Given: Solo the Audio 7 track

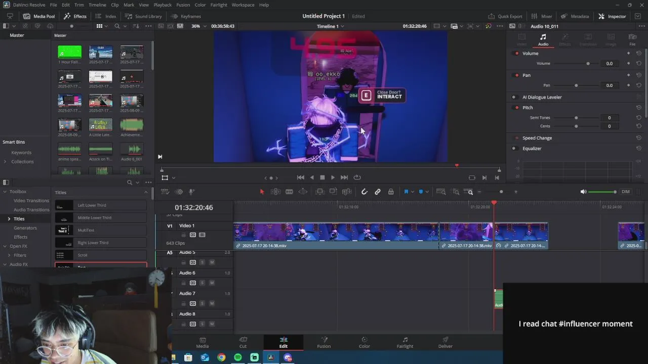Looking at the screenshot, I should [x=202, y=303].
